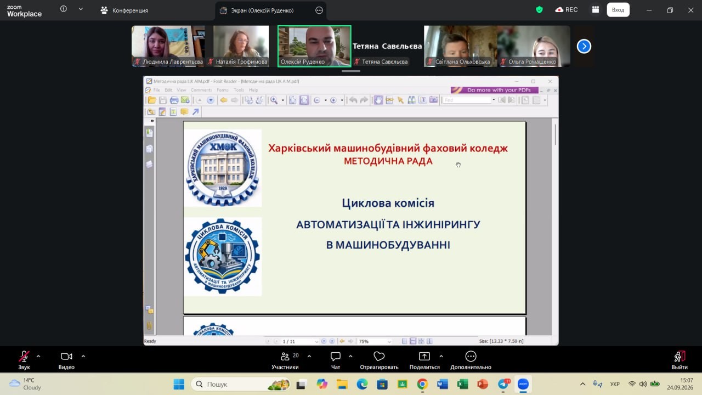The image size is (702, 395).
Task: Expand audio options arrow next to Звук
Action: tap(38, 356)
